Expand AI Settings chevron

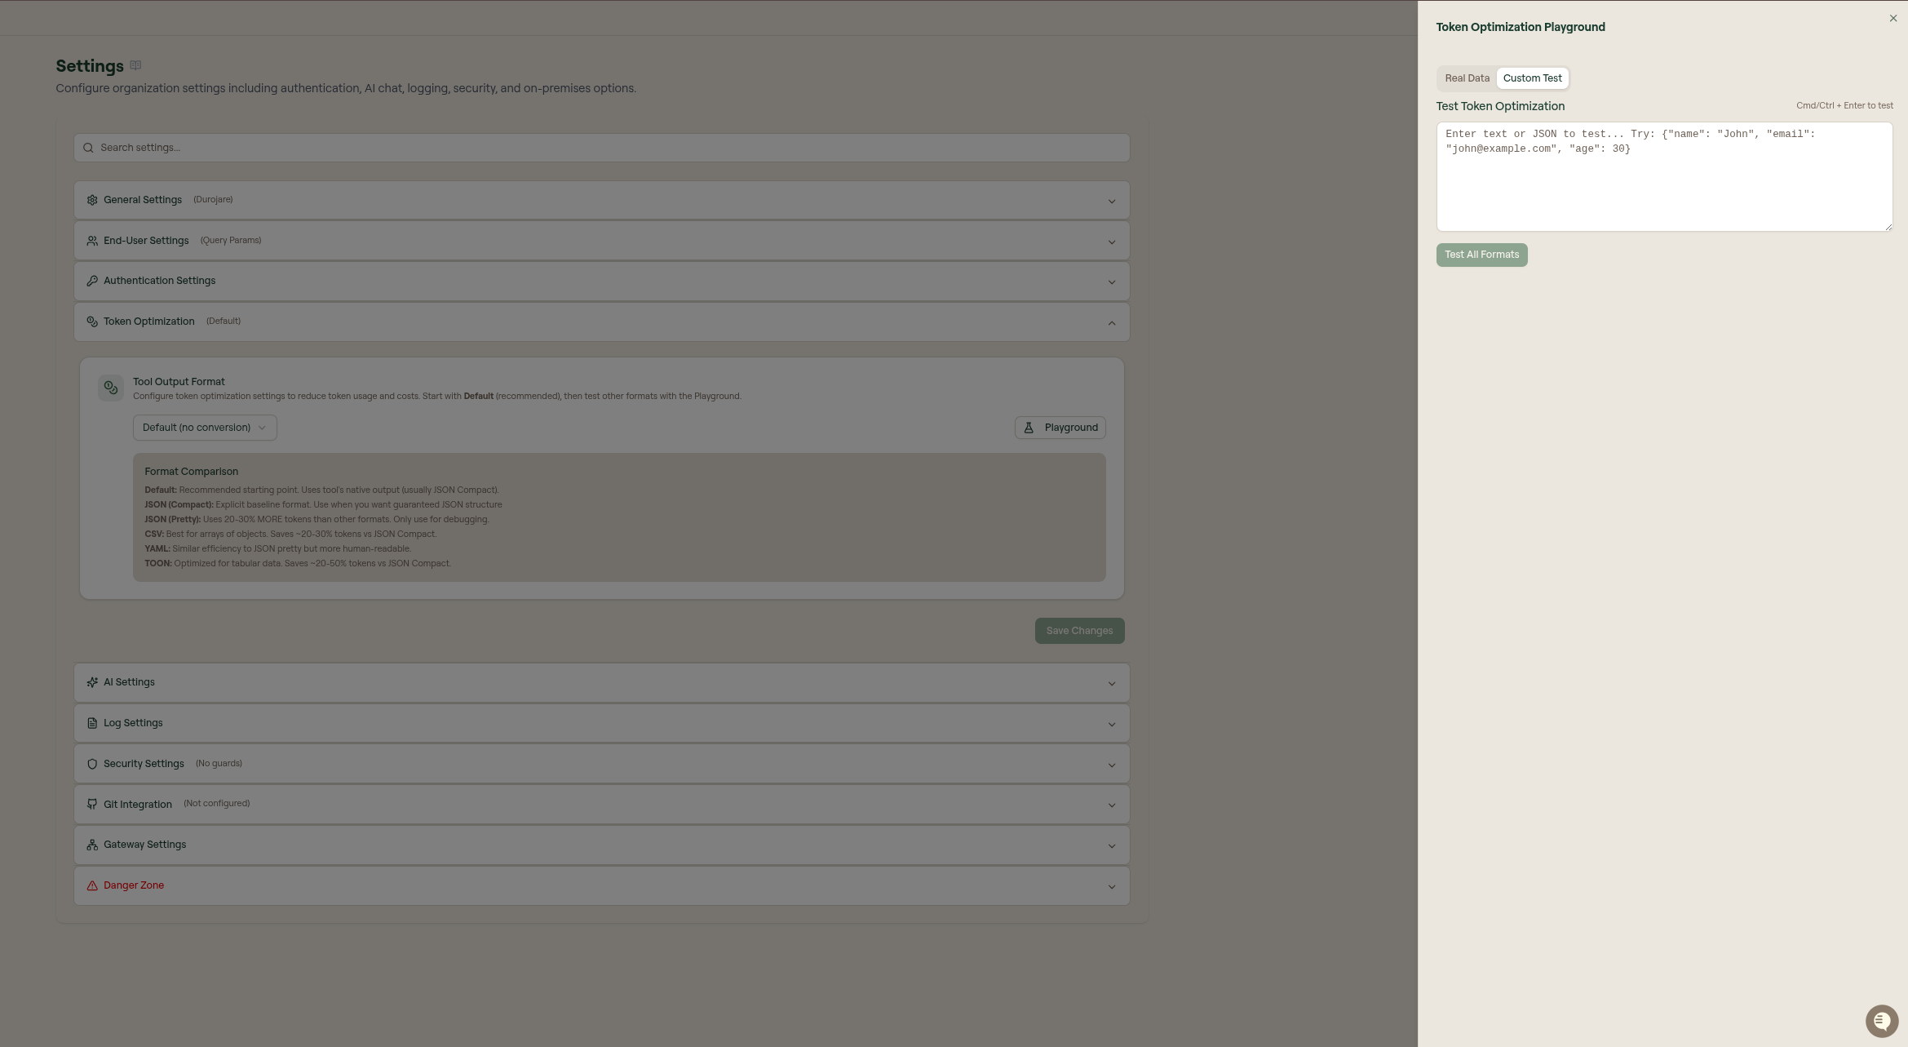click(1111, 683)
